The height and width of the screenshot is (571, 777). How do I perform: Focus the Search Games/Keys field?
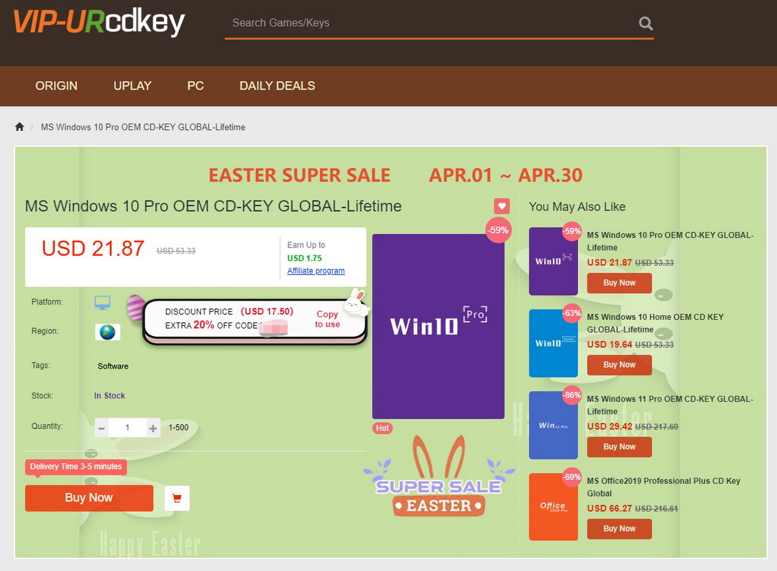coord(431,23)
